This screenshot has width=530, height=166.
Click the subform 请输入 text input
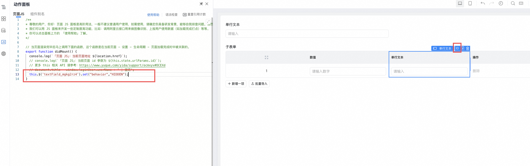pos(429,71)
